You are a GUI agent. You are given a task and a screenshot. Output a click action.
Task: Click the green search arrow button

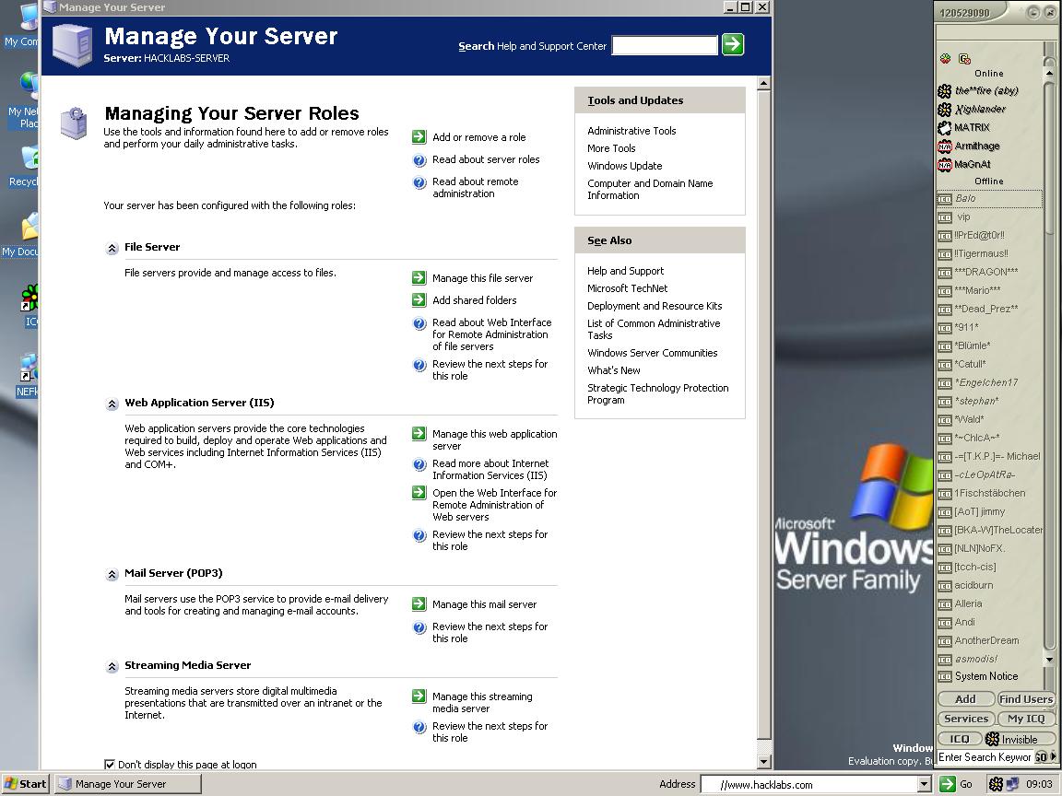point(733,44)
